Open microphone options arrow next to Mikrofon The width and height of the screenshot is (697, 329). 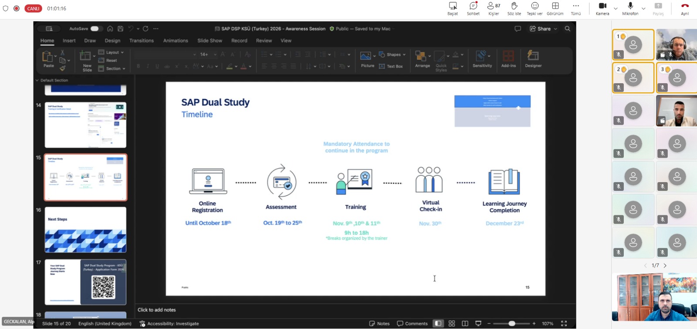[x=643, y=8]
